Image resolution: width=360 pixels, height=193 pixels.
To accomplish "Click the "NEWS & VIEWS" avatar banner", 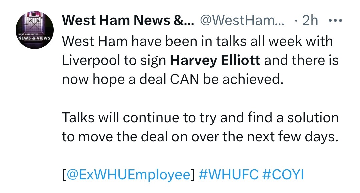I will point(33,38).
